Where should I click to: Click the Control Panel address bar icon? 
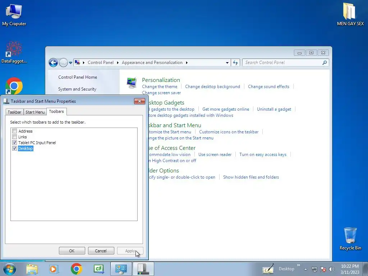[x=77, y=63]
